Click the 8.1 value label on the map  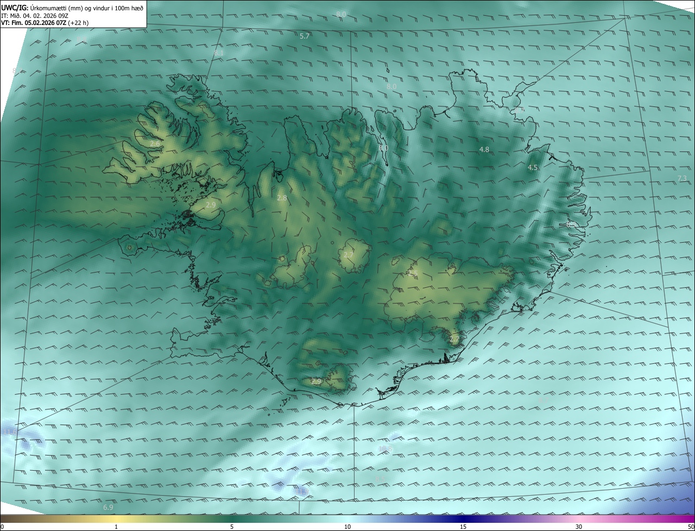pyautogui.click(x=219, y=53)
